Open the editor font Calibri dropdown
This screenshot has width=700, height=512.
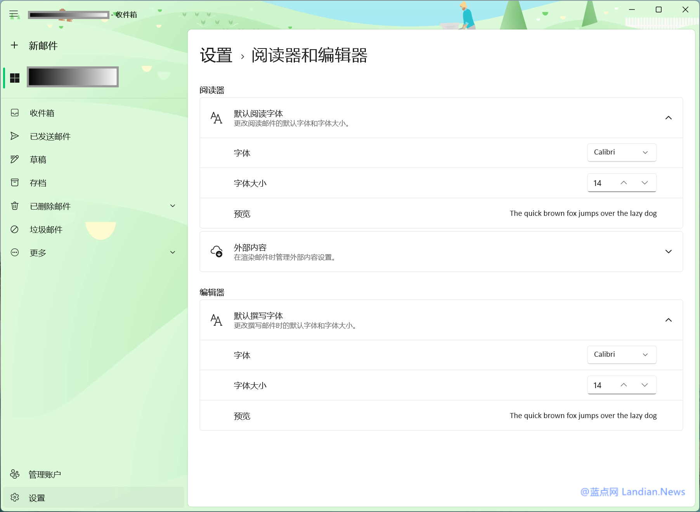(x=621, y=355)
